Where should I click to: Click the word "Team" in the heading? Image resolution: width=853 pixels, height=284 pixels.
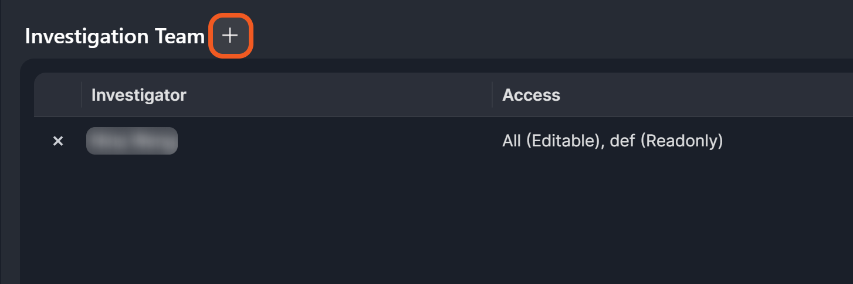(179, 36)
